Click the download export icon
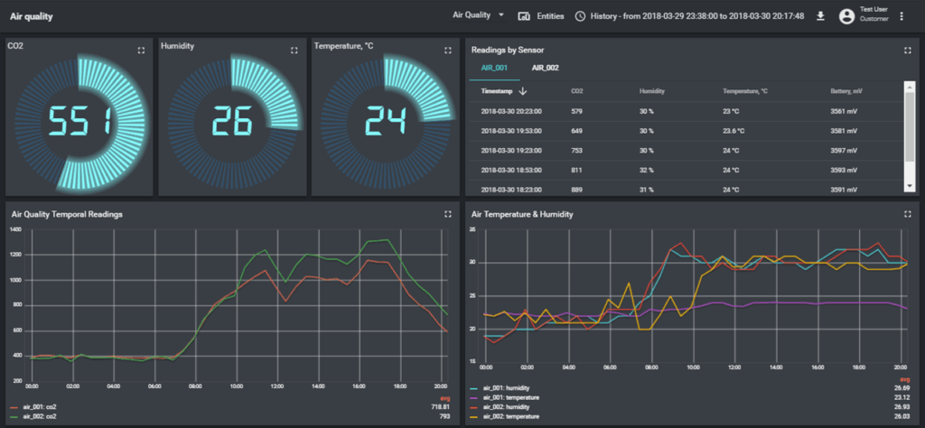The width and height of the screenshot is (925, 428). pos(820,16)
